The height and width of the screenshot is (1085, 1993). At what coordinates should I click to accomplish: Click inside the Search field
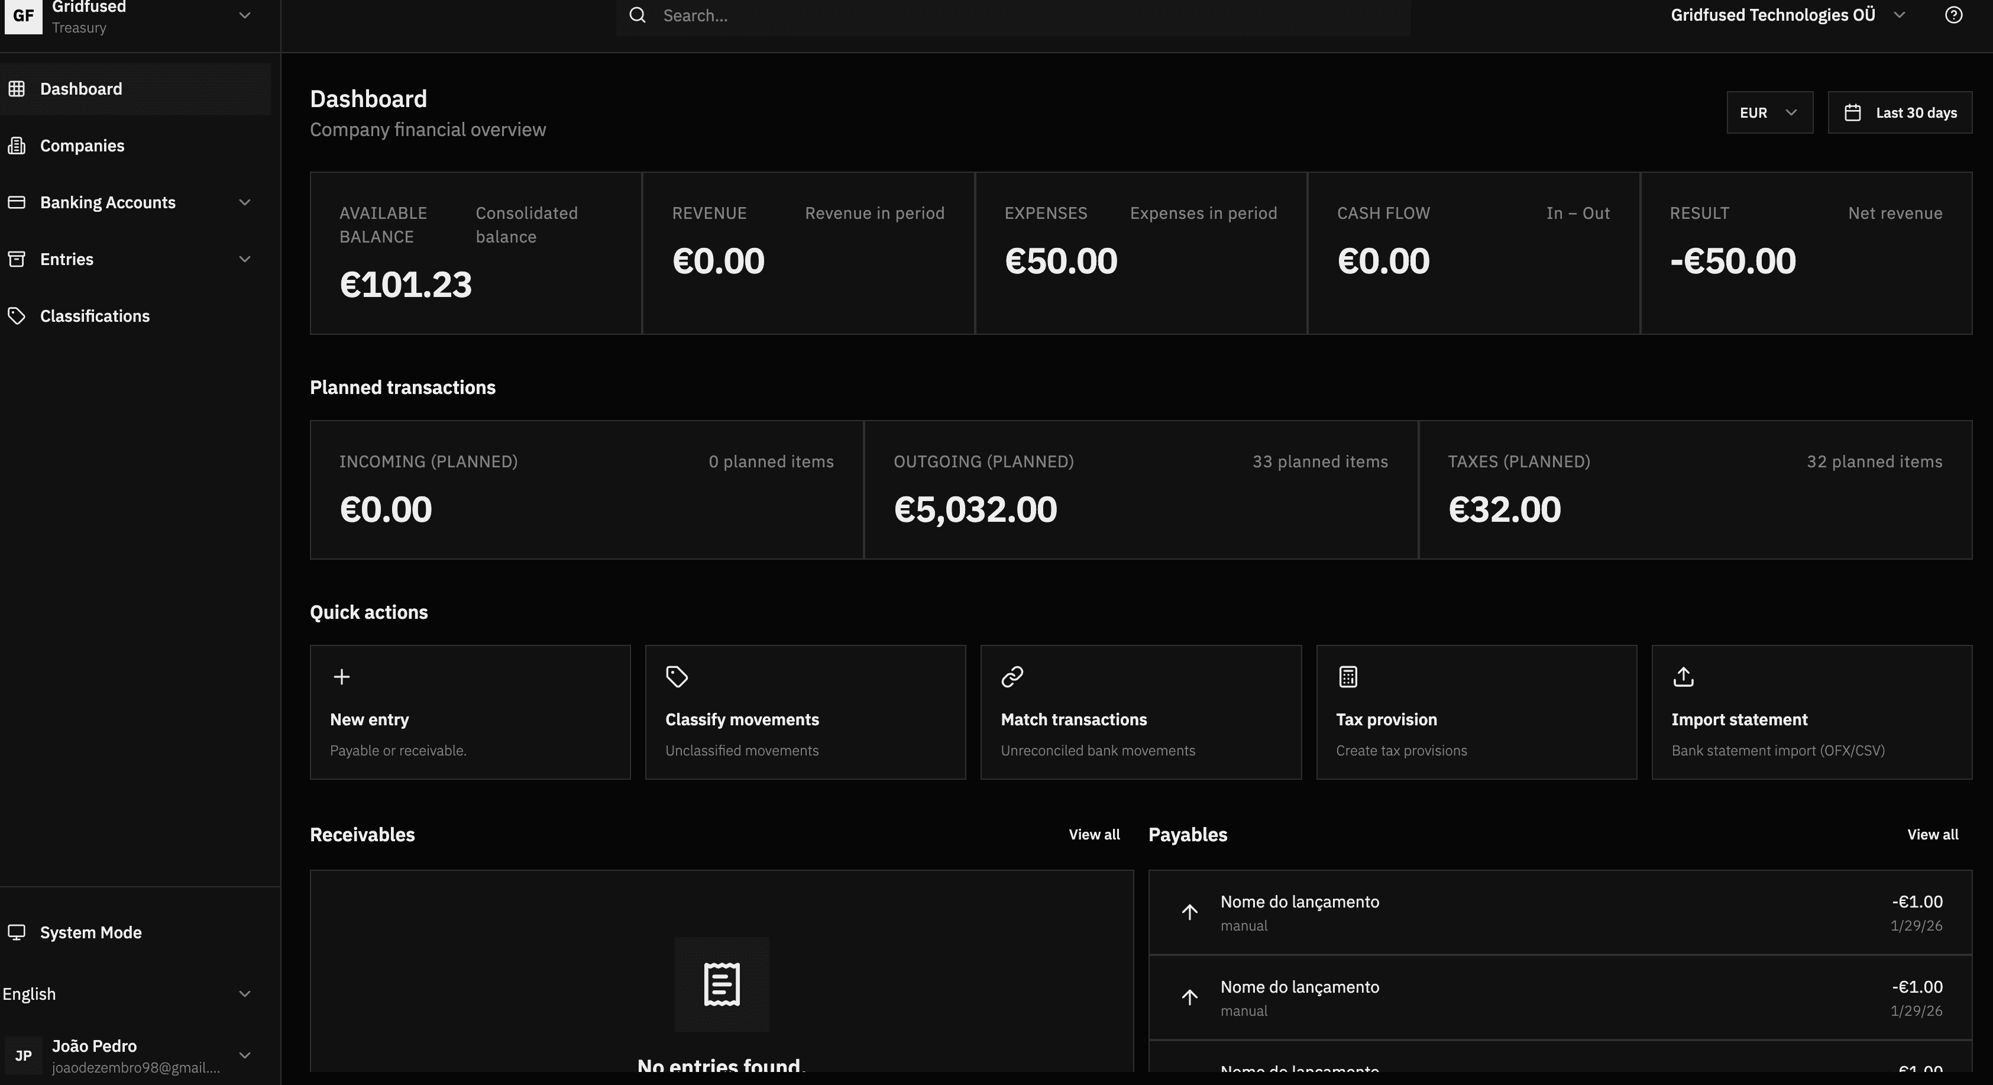[851, 15]
